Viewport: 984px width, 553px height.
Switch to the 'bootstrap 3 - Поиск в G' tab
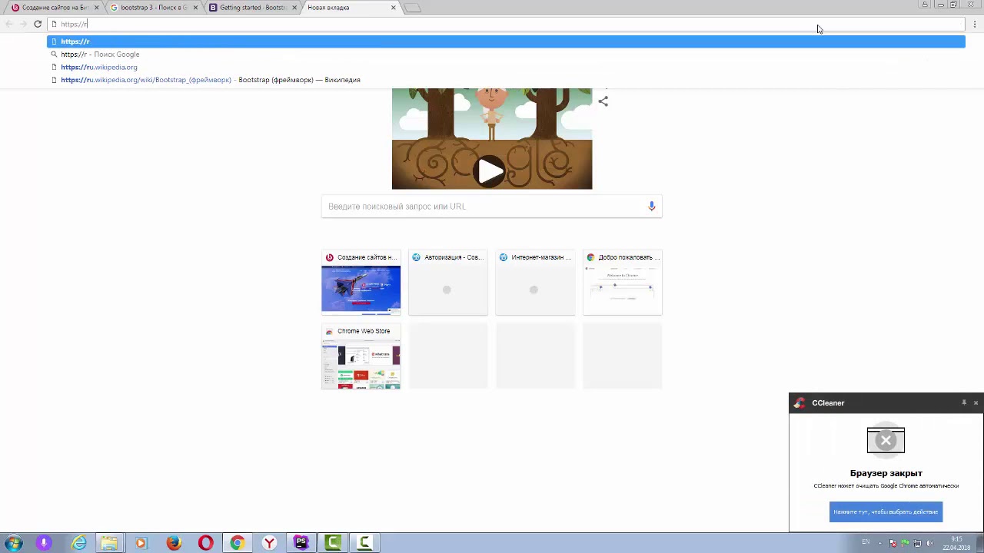[154, 8]
